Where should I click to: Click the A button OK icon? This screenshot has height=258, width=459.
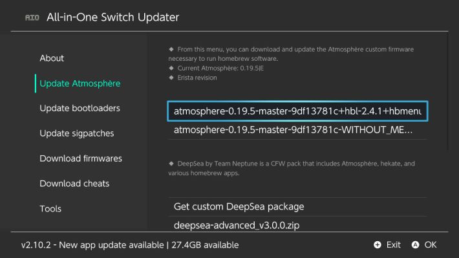pos(415,245)
